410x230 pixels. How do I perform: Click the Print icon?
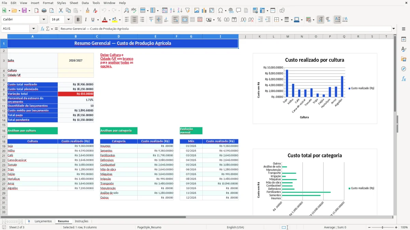44,11
